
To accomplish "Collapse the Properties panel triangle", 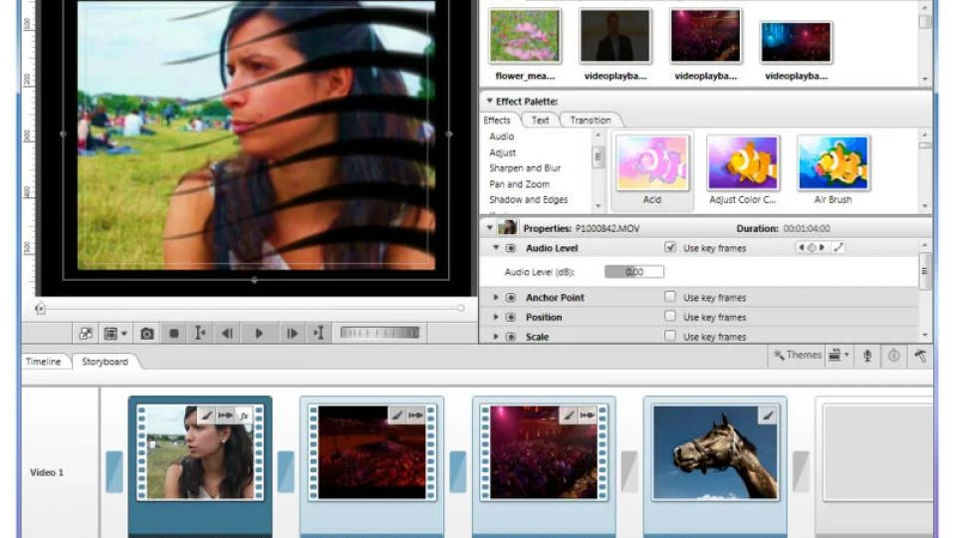I will [x=490, y=228].
